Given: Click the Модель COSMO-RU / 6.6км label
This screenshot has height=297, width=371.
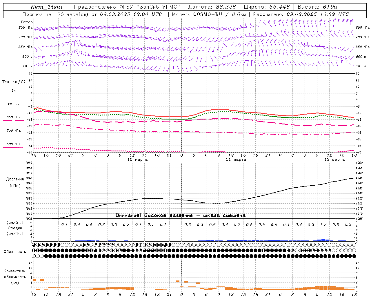Looking at the screenshot, I should pos(209,14).
